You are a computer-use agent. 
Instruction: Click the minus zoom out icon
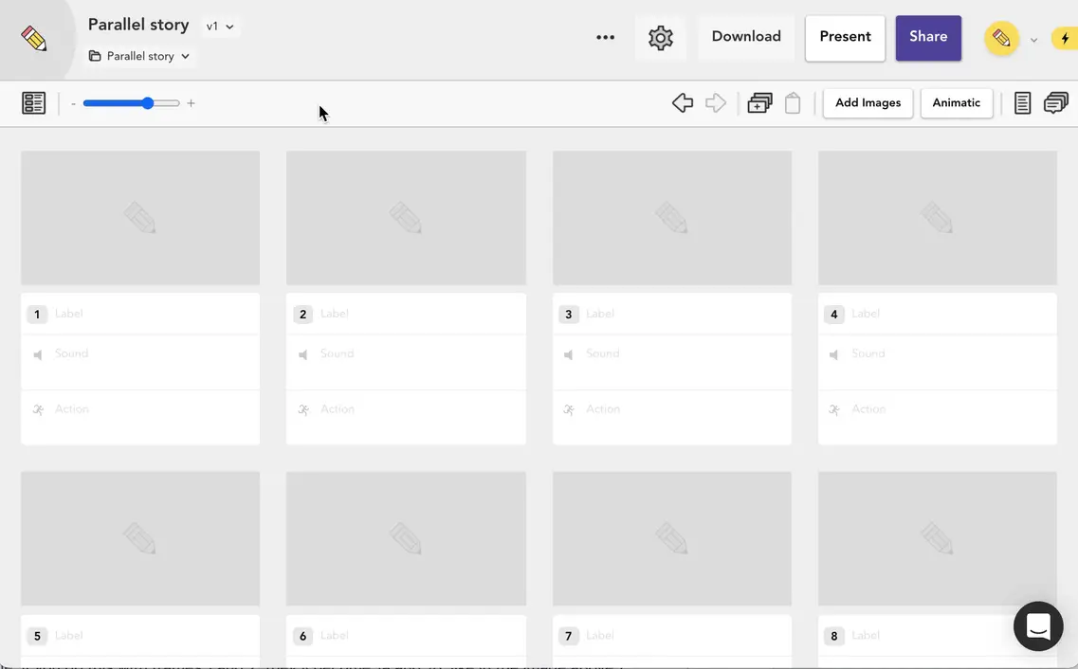pyautogui.click(x=74, y=103)
